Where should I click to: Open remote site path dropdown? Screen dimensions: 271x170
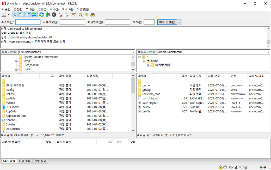click(269, 52)
